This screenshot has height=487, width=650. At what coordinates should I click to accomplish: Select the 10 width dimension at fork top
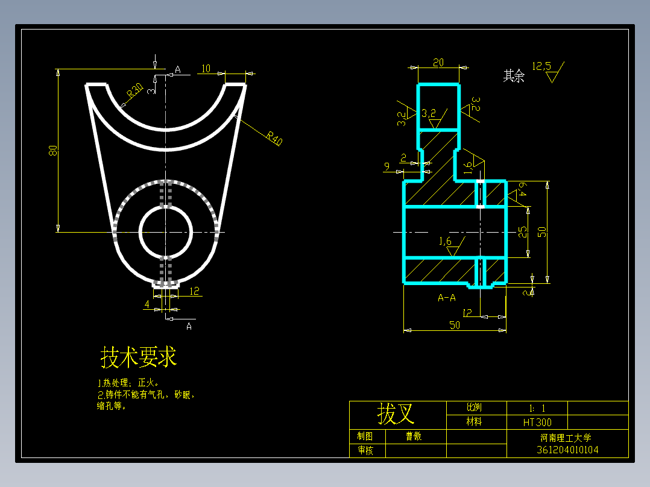point(206,68)
